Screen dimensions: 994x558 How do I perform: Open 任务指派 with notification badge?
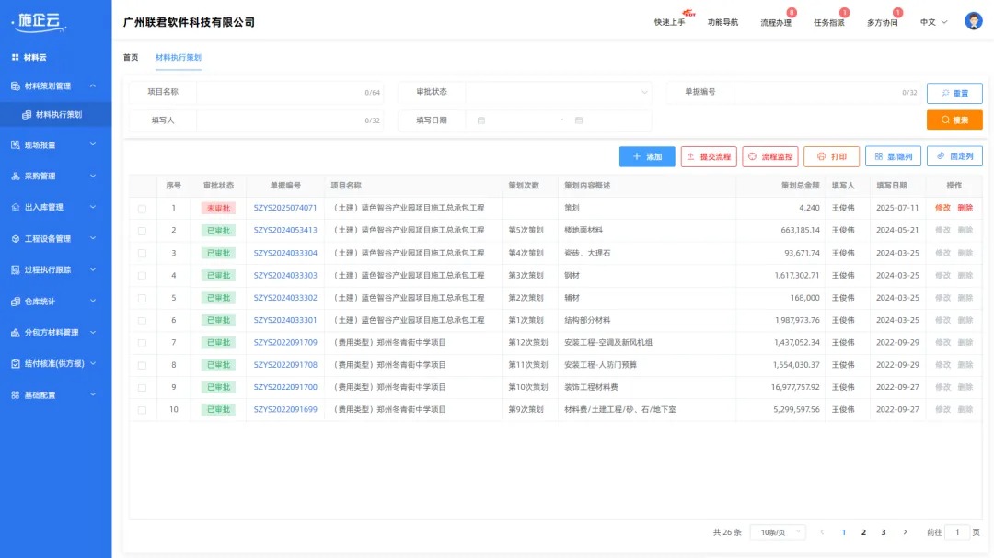pos(829,22)
